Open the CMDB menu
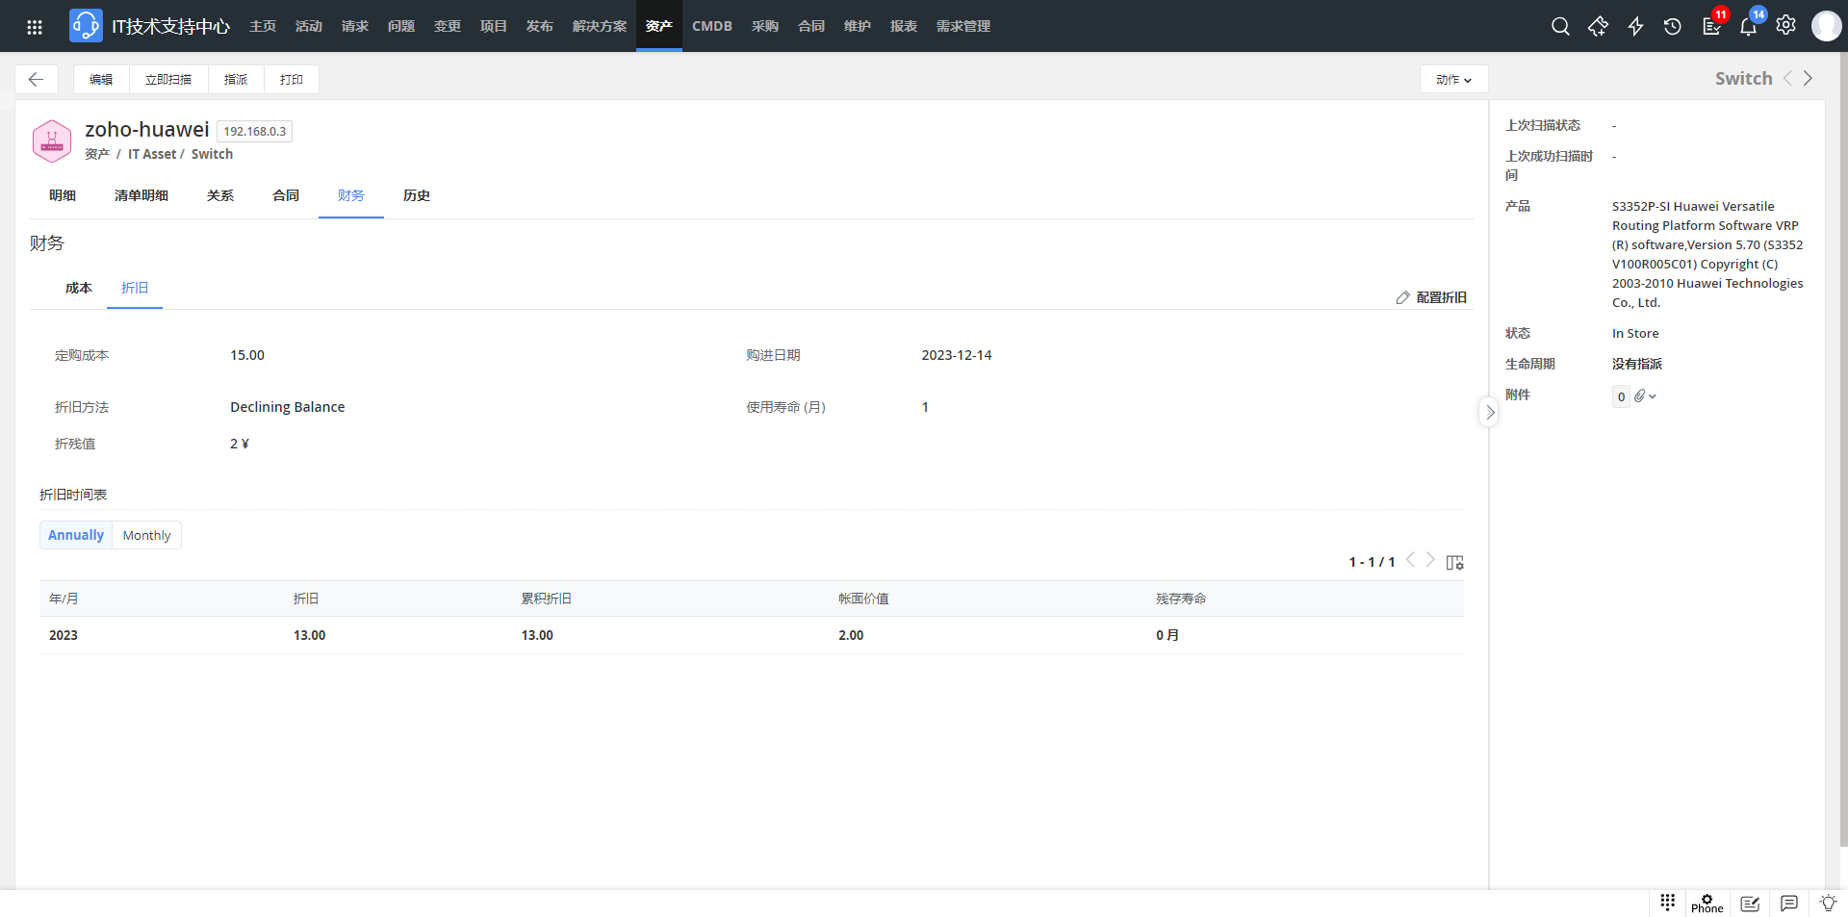The width and height of the screenshot is (1848, 917). (712, 26)
